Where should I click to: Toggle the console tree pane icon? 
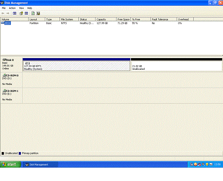click(x=15, y=13)
